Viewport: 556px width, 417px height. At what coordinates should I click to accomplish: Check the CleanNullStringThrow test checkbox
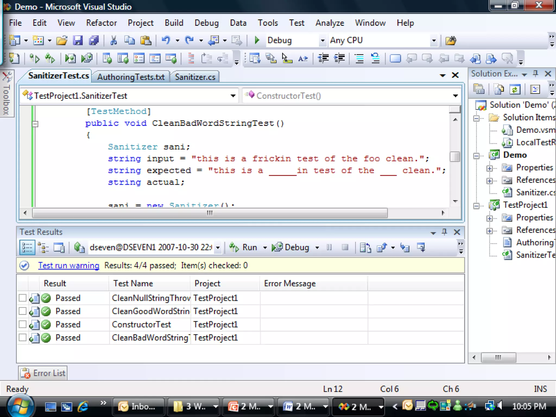(23, 298)
